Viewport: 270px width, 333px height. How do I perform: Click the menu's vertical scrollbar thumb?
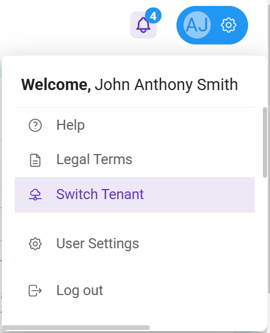tap(265, 142)
